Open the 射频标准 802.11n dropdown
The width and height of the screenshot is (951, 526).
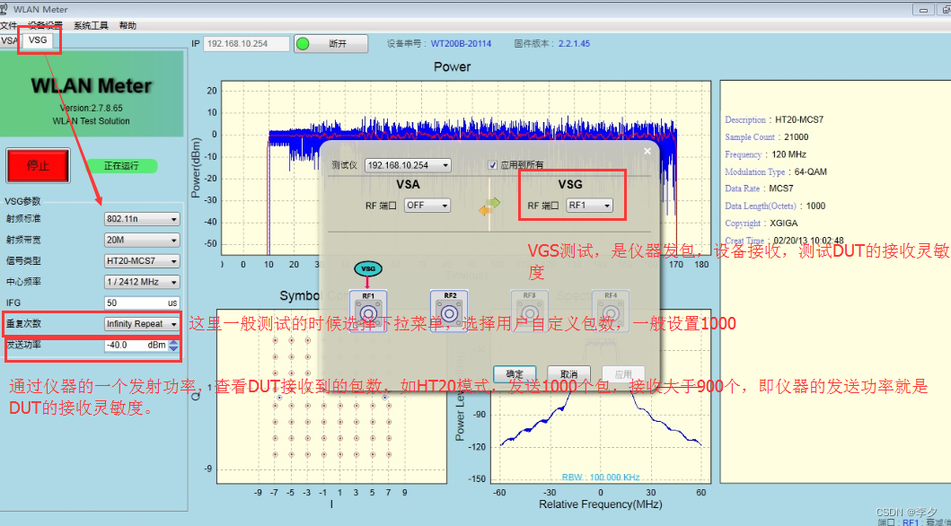[x=140, y=217]
